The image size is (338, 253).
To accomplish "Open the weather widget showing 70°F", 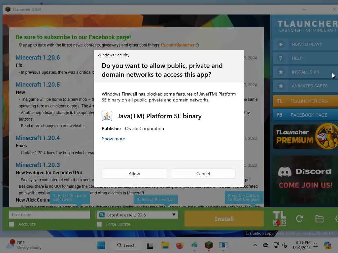I will coord(24,245).
